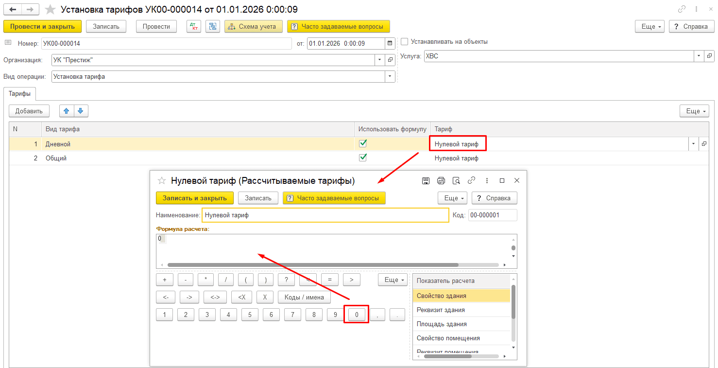Click Записать и закрыть button

[195, 198]
